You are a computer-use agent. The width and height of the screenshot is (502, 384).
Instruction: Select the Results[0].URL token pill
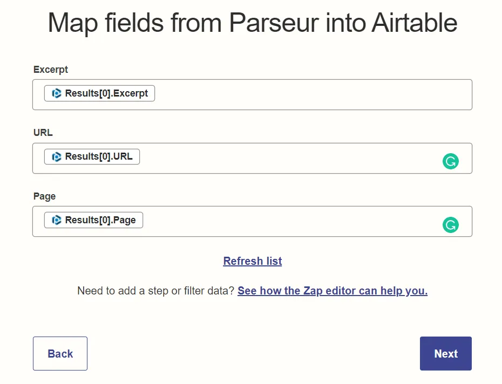click(92, 156)
